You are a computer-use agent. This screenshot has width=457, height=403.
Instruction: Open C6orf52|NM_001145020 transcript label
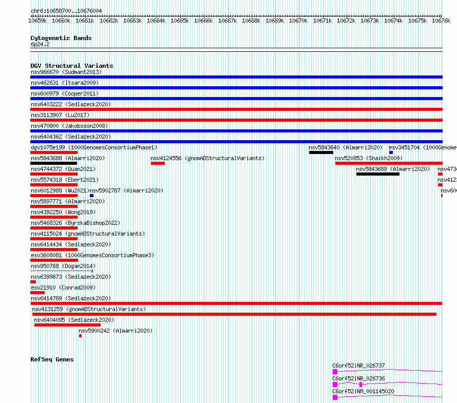363,391
